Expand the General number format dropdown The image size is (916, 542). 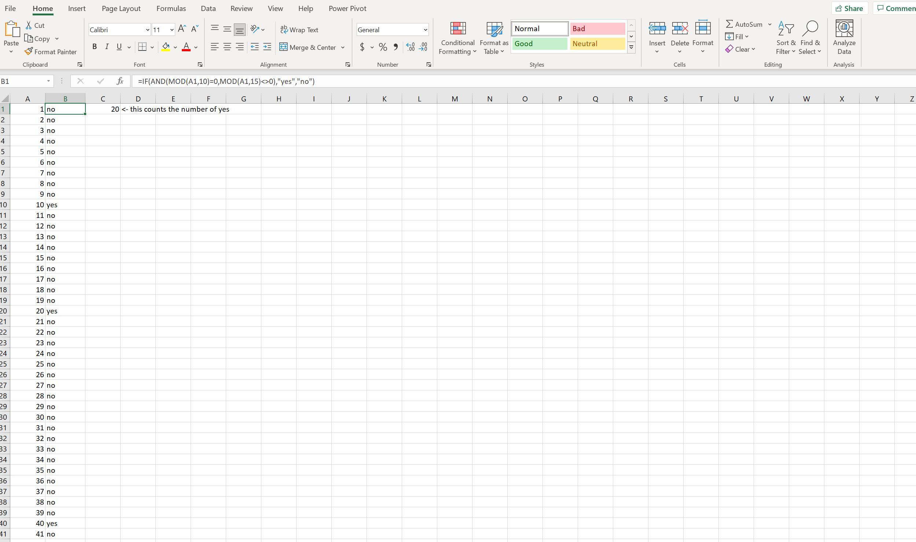(425, 30)
